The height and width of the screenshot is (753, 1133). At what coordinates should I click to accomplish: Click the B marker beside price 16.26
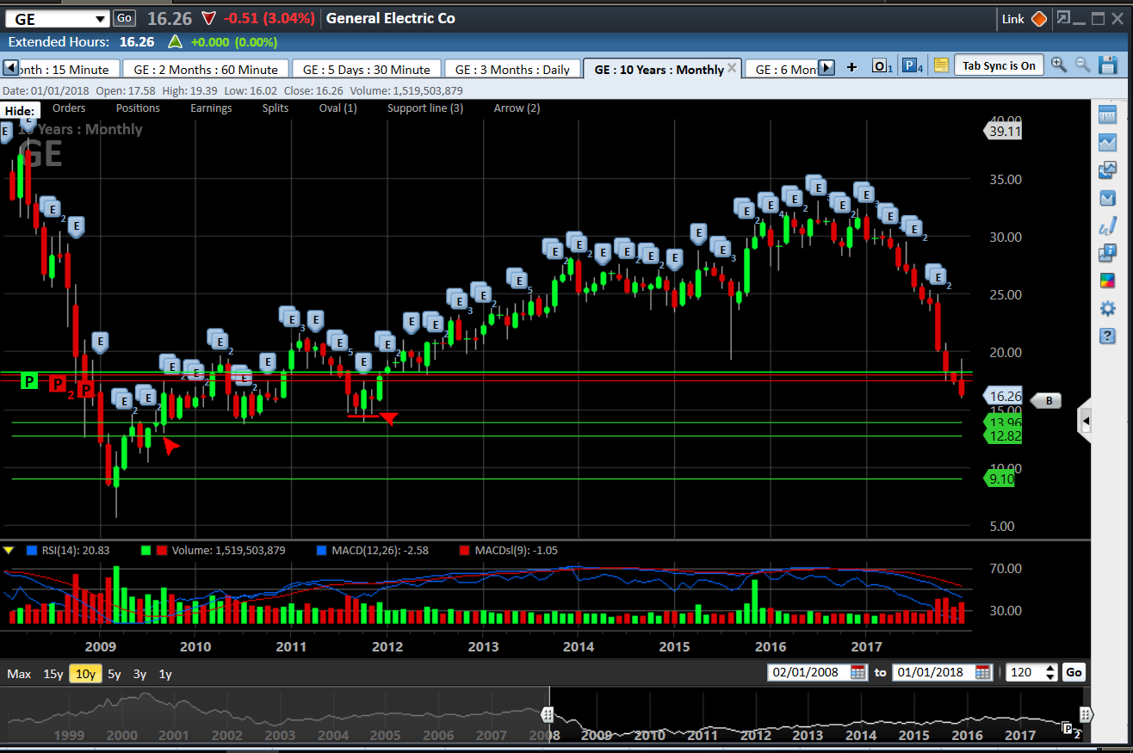1046,399
